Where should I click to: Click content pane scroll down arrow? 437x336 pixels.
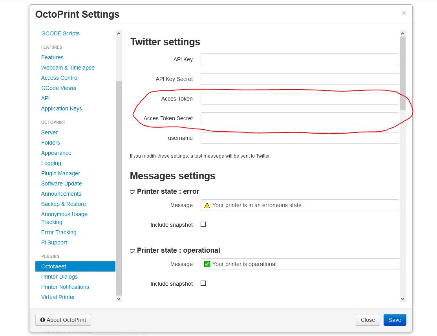click(x=402, y=299)
